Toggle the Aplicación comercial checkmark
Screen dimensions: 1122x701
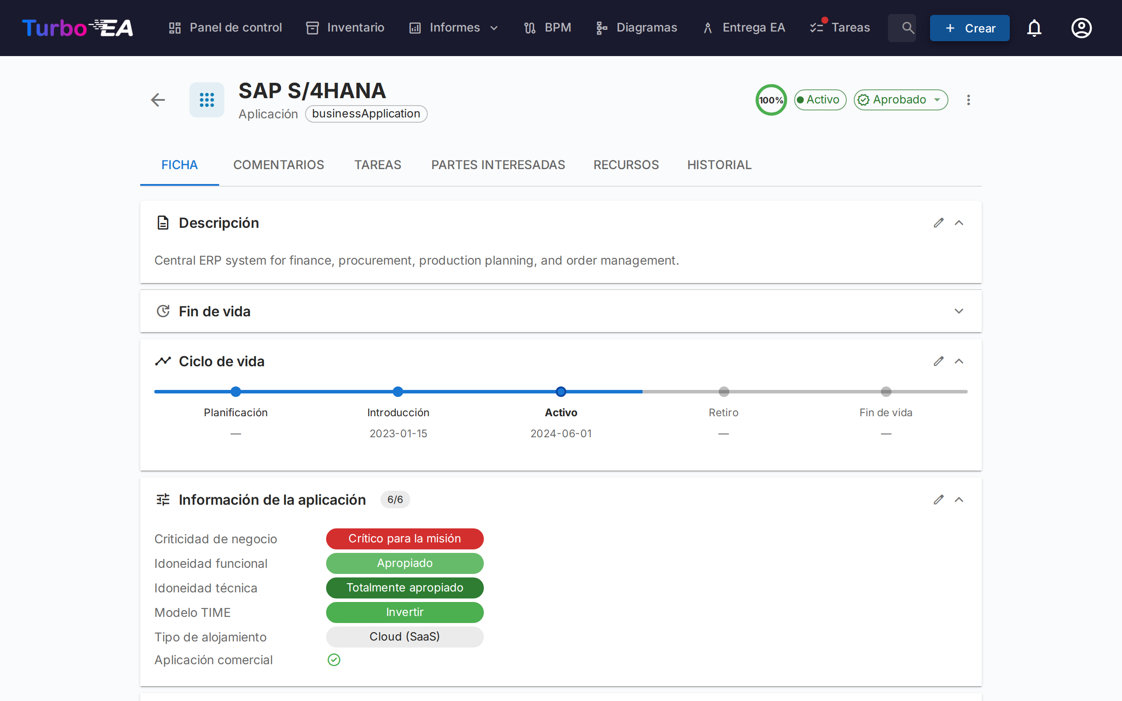[x=334, y=660]
